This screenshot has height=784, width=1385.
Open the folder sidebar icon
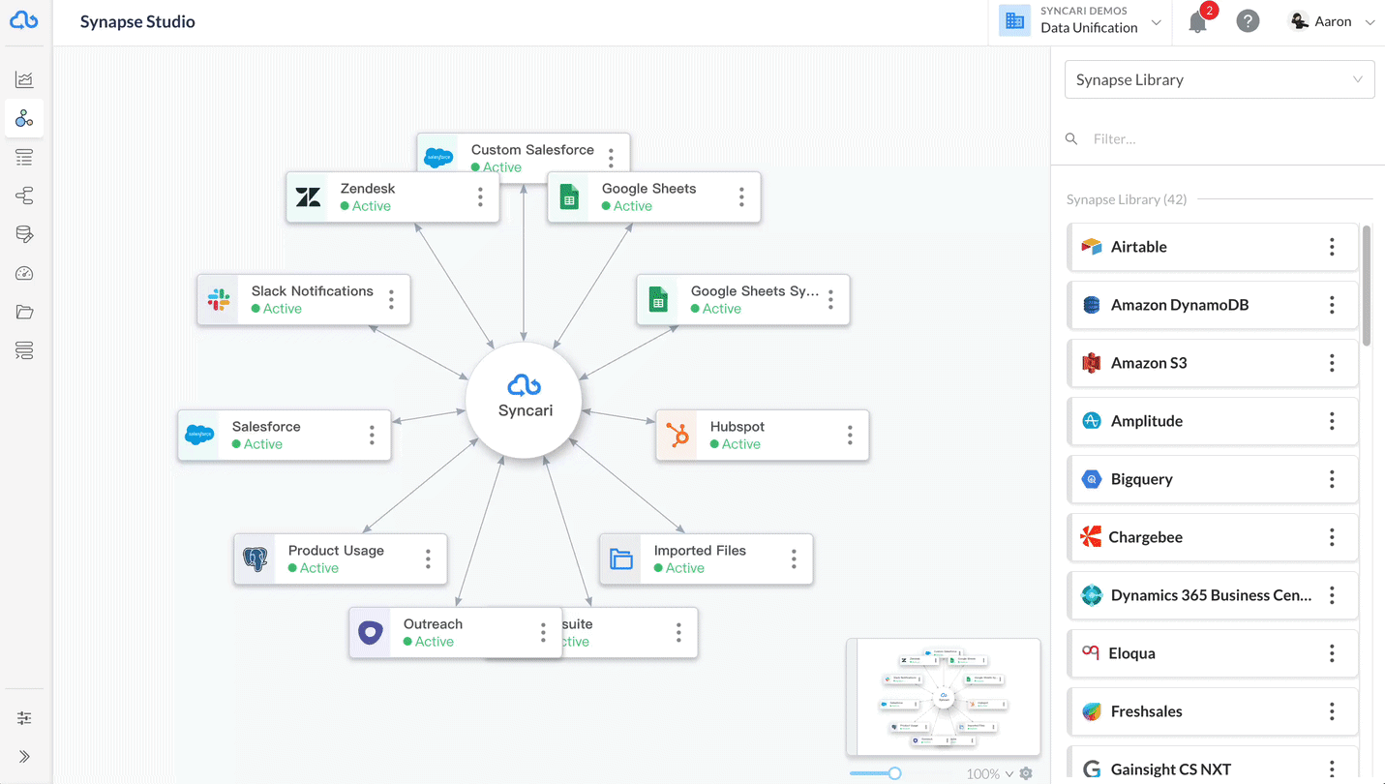24,312
